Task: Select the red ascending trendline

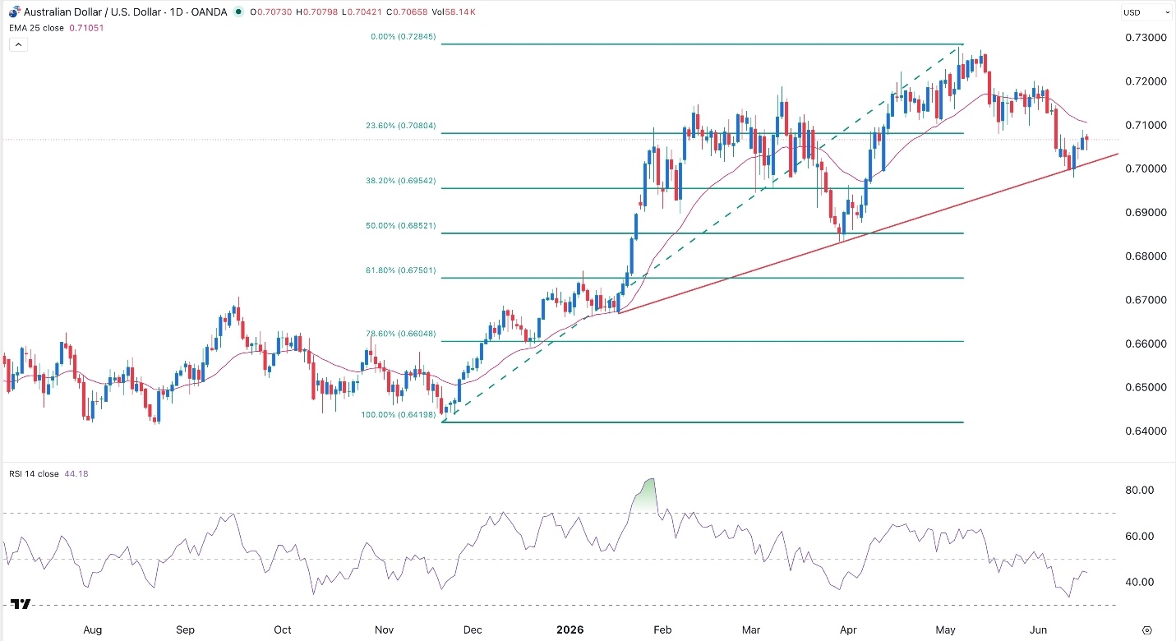Action: click(868, 233)
